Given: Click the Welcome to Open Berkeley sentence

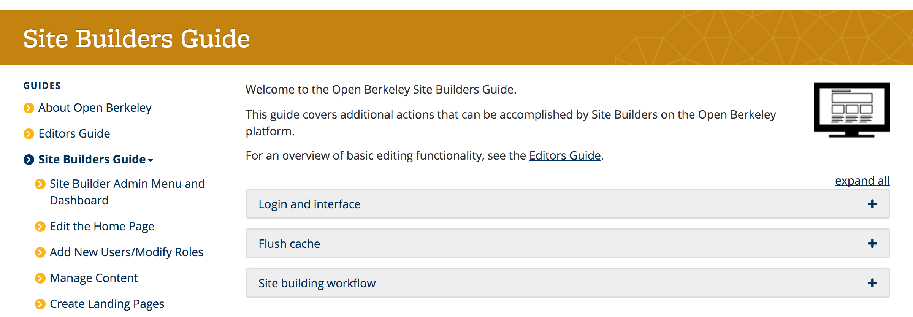Looking at the screenshot, I should click(x=381, y=90).
